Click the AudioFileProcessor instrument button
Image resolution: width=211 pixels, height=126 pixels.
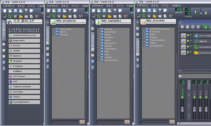(x=24, y=36)
